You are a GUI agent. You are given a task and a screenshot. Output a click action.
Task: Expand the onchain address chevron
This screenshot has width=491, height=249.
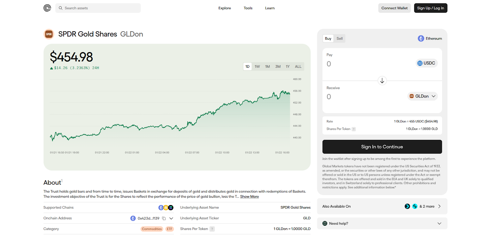[x=171, y=218]
